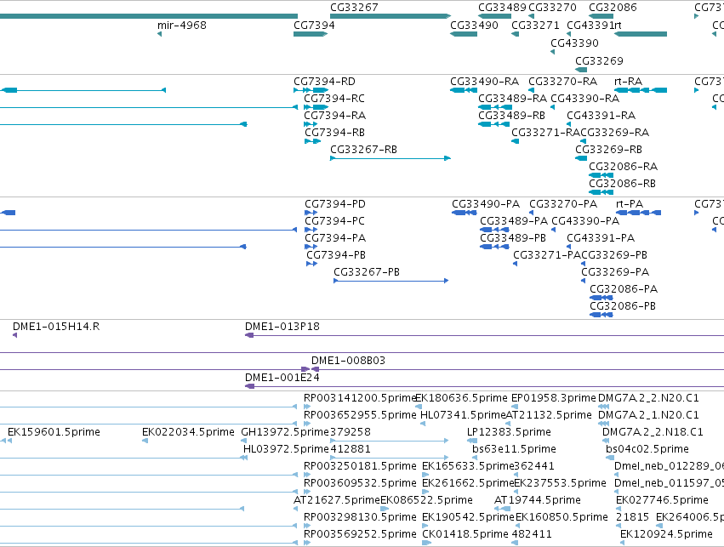
Task: Click the CG33489-RB transcript label
Action: [x=511, y=116]
